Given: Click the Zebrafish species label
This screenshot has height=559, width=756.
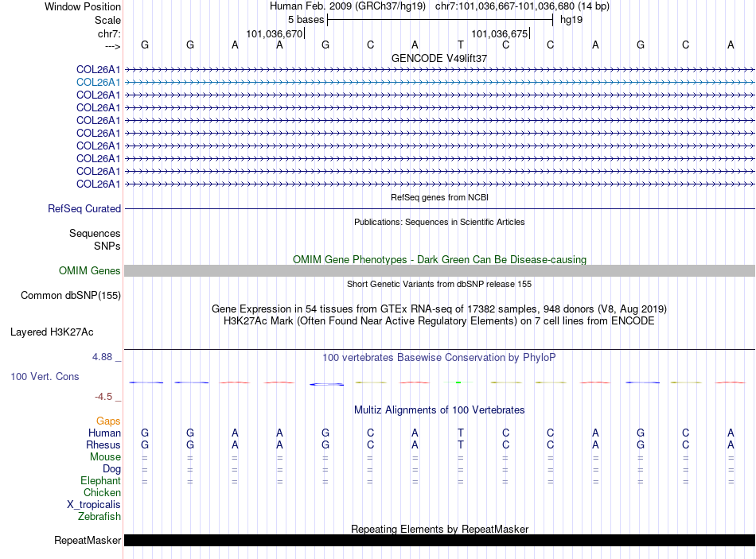Looking at the screenshot, I should 99,516.
